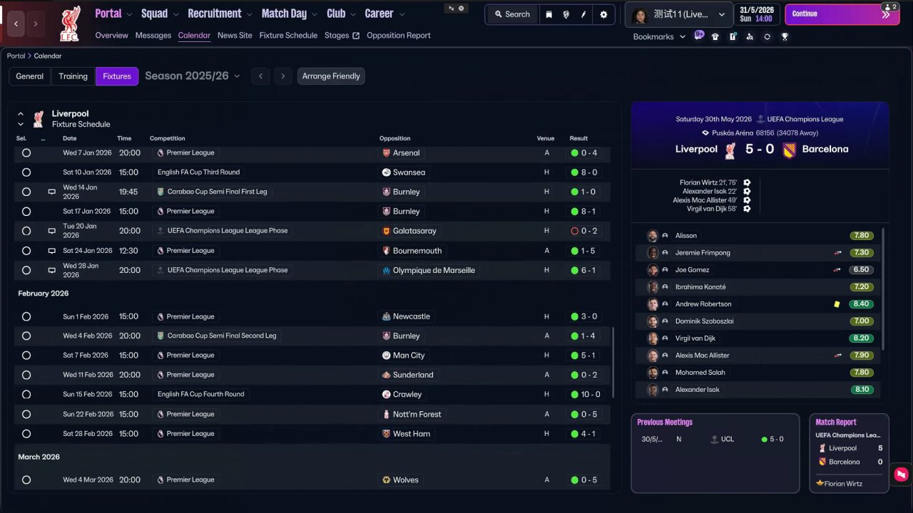Click the external link icon next to Stages

point(356,36)
